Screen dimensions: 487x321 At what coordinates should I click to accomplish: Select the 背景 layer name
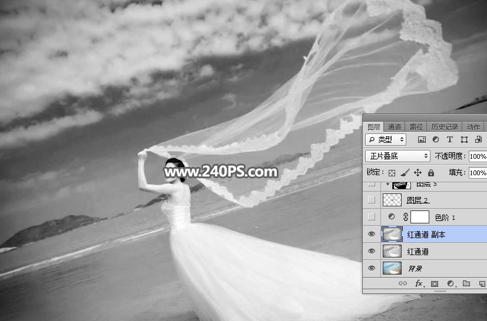tap(415, 269)
